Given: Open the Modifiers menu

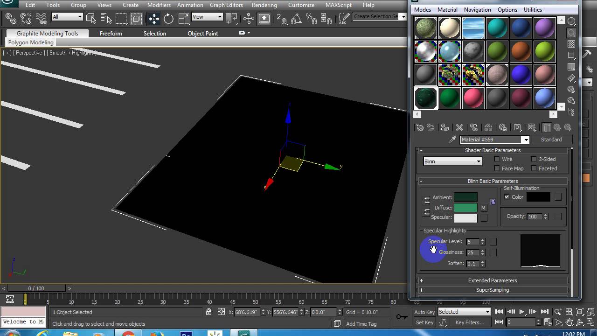Looking at the screenshot, I should (159, 5).
